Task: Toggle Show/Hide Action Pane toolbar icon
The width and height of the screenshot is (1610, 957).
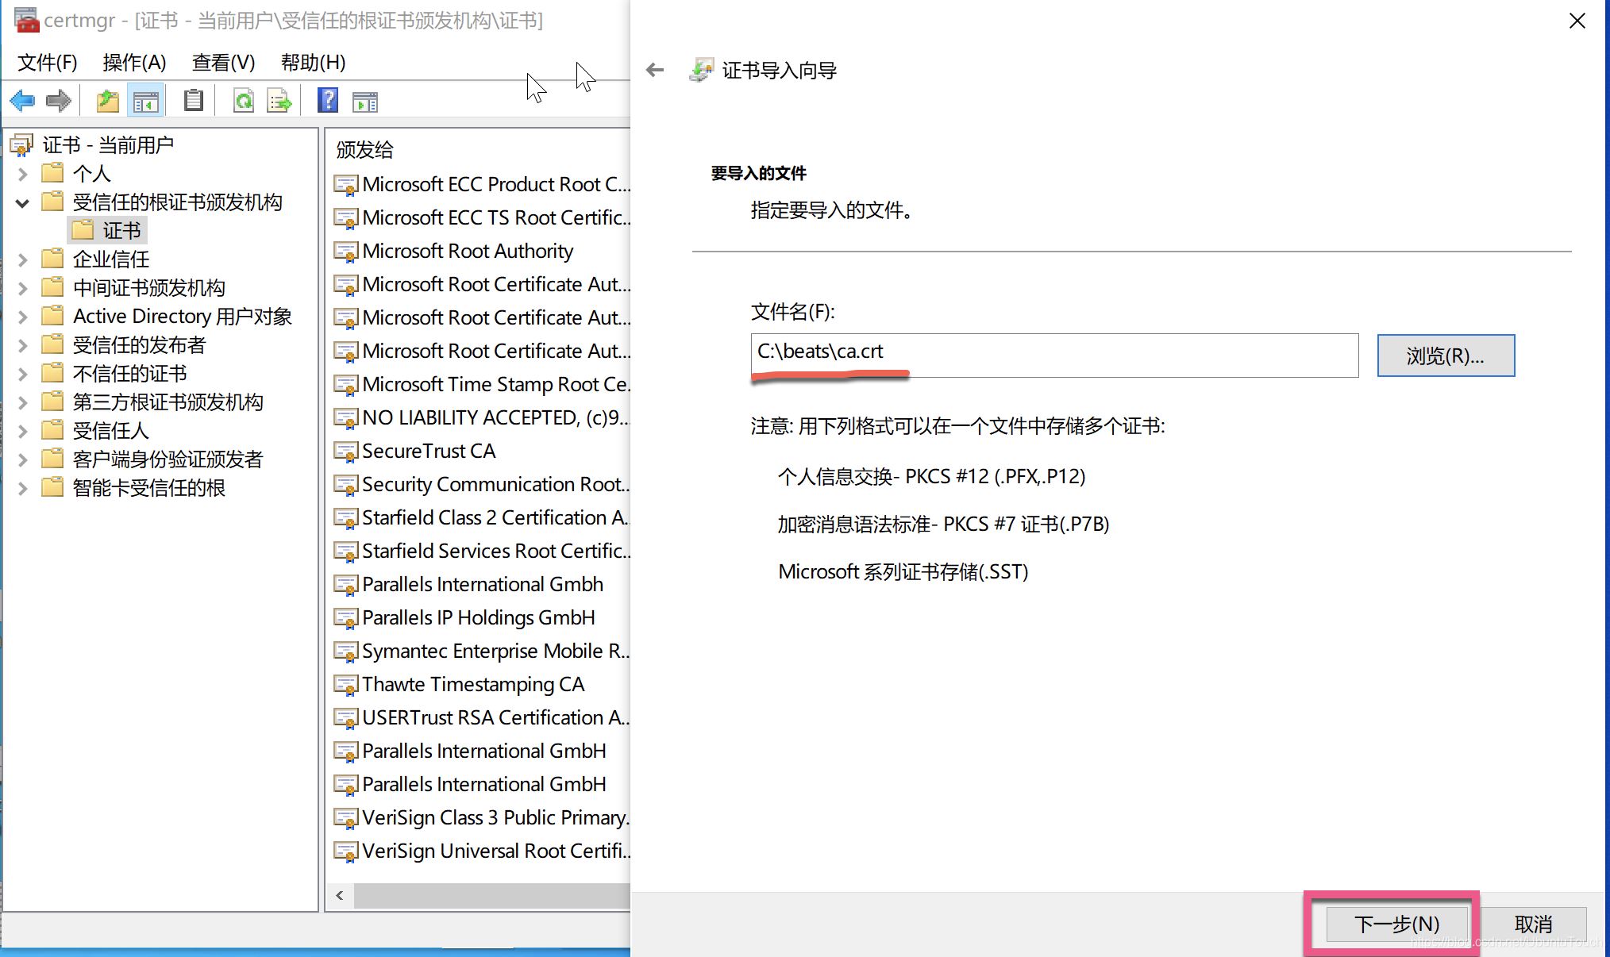Action: point(365,101)
